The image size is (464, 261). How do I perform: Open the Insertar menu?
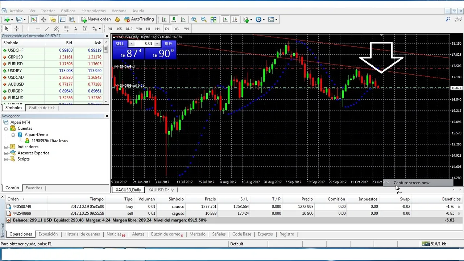click(48, 11)
